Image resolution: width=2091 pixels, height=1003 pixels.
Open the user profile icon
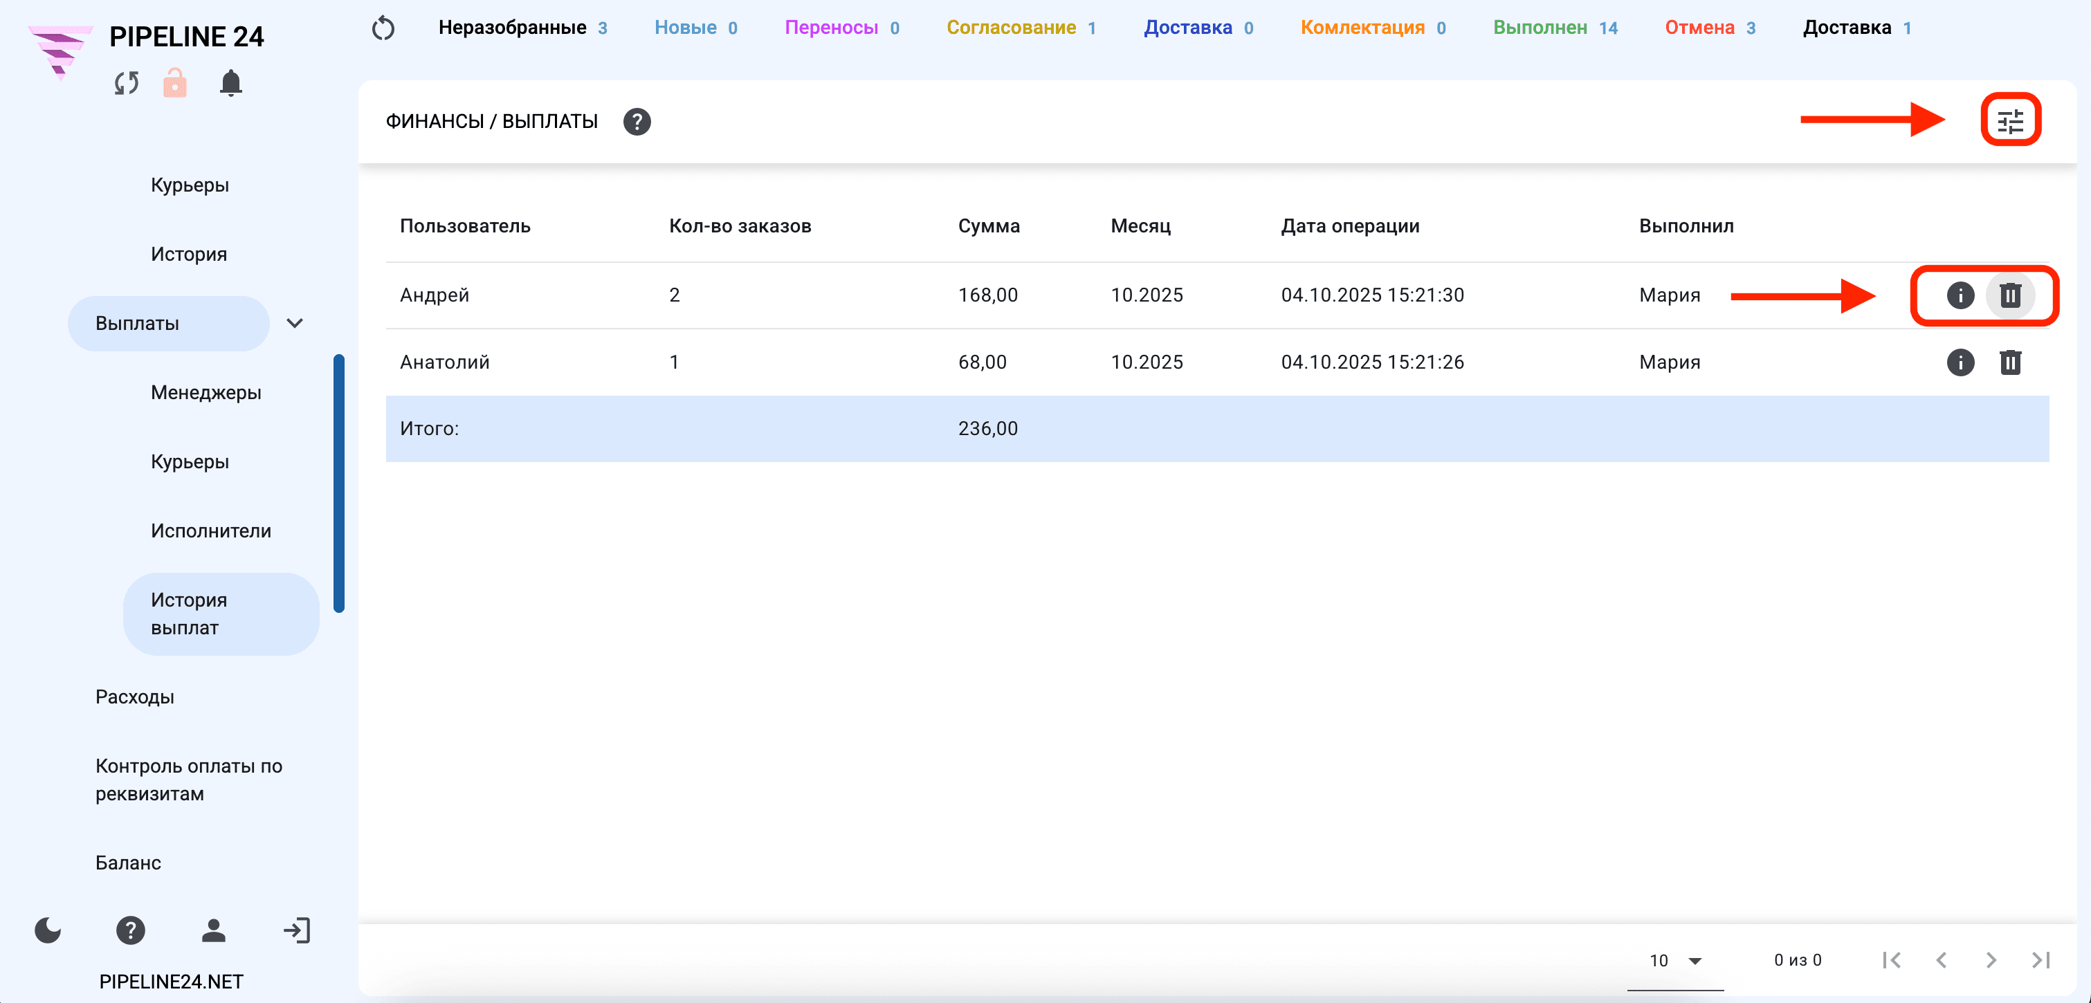point(214,930)
